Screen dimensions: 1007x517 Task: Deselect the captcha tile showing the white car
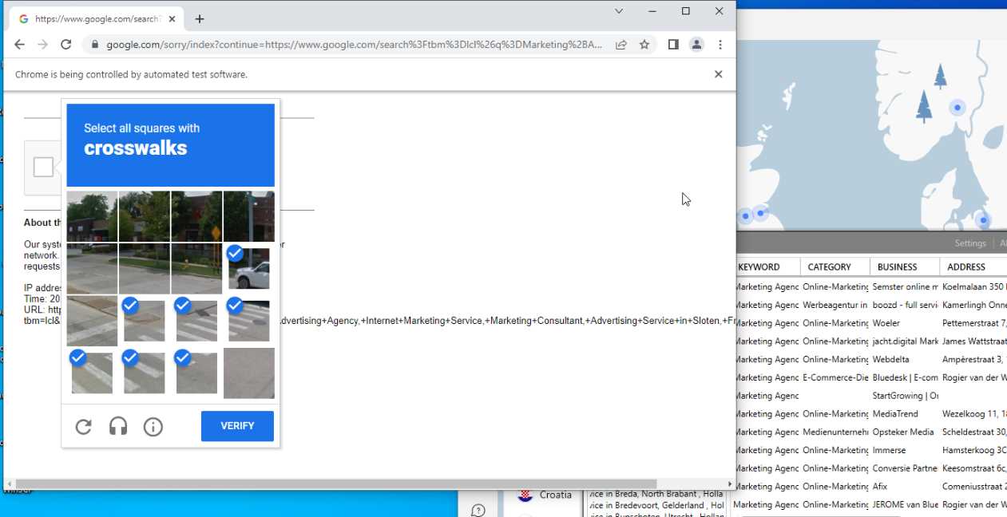(249, 268)
